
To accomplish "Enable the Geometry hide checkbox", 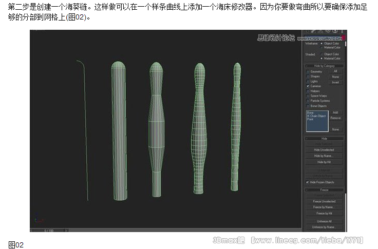I will (308, 71).
